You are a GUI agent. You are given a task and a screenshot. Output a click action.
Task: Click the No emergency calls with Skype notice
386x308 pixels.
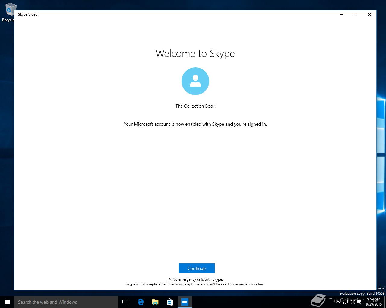click(195, 279)
